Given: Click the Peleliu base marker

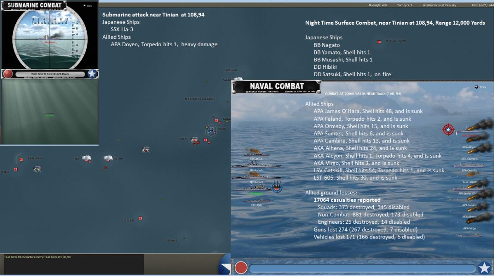Looking at the screenshot, I should tap(16, 169).
